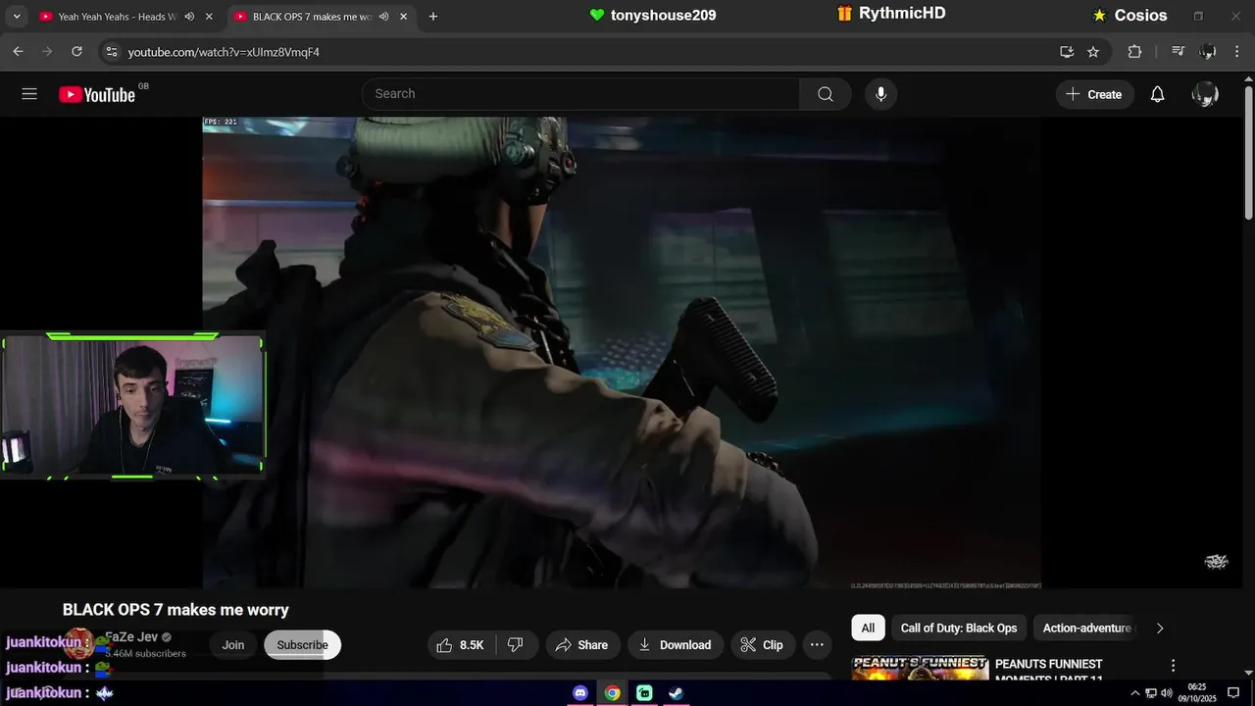The height and width of the screenshot is (706, 1255).
Task: View site information icon in address bar
Action: coord(111,52)
